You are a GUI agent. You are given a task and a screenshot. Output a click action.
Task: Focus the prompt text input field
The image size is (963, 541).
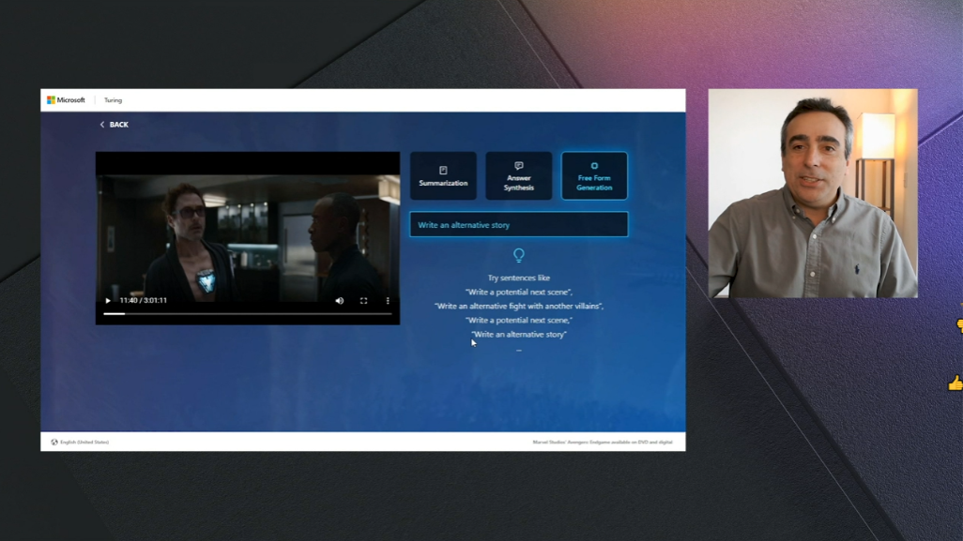pyautogui.click(x=519, y=225)
